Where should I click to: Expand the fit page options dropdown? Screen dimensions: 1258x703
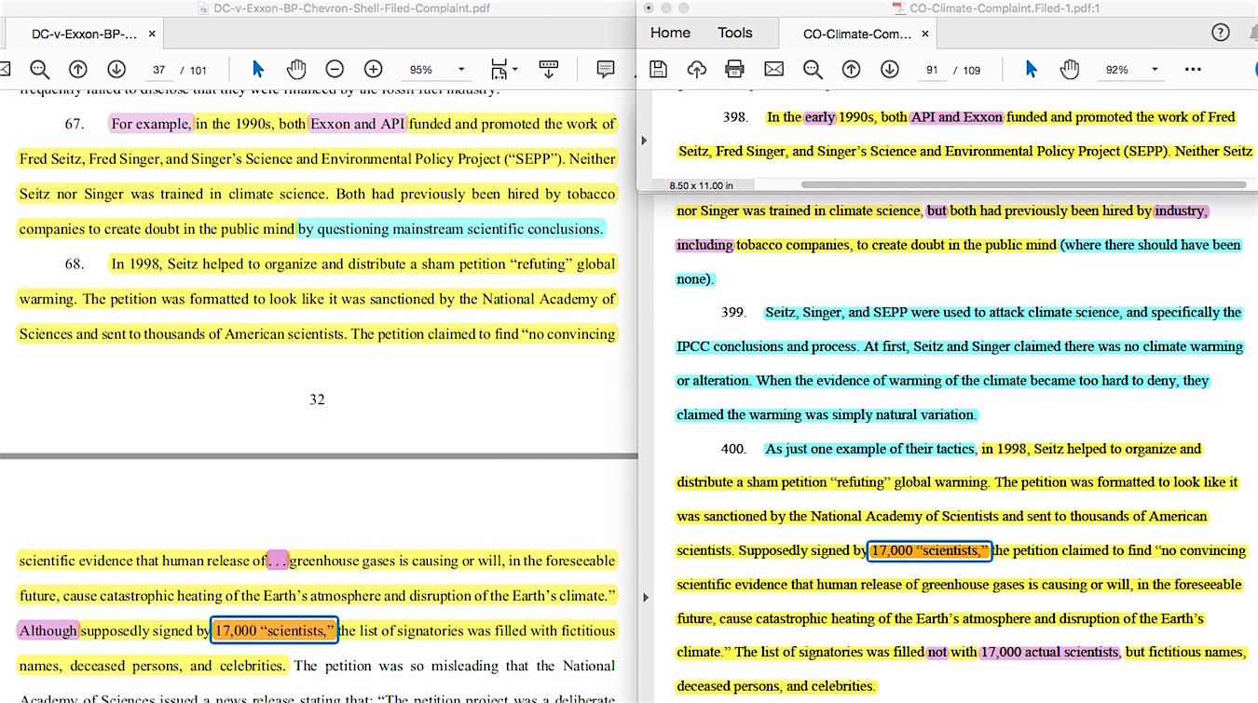click(515, 70)
